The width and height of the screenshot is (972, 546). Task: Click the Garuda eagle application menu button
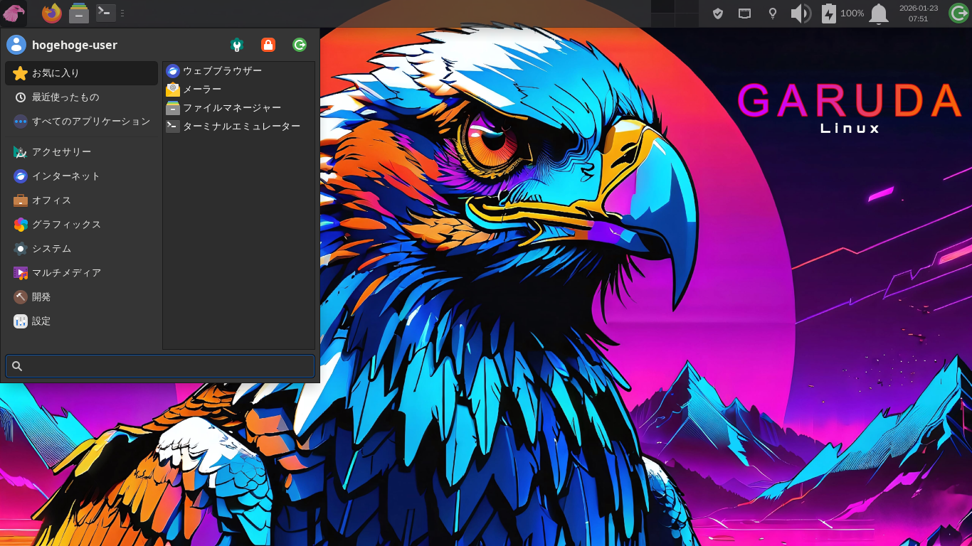pos(14,13)
